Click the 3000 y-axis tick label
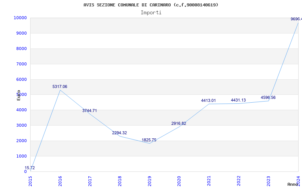Screen dimensions: 302x188 click(22, 126)
